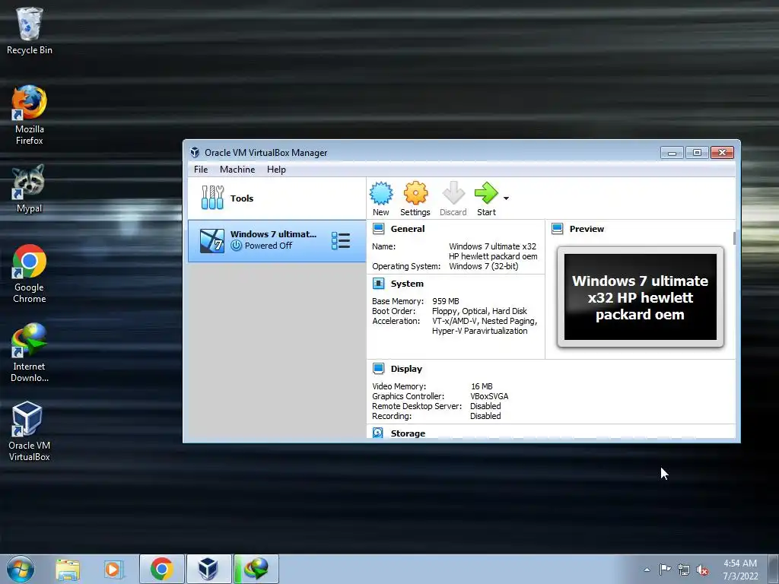Image resolution: width=779 pixels, height=584 pixels.
Task: Open Windows Explorer from the taskbar
Action: pos(68,569)
